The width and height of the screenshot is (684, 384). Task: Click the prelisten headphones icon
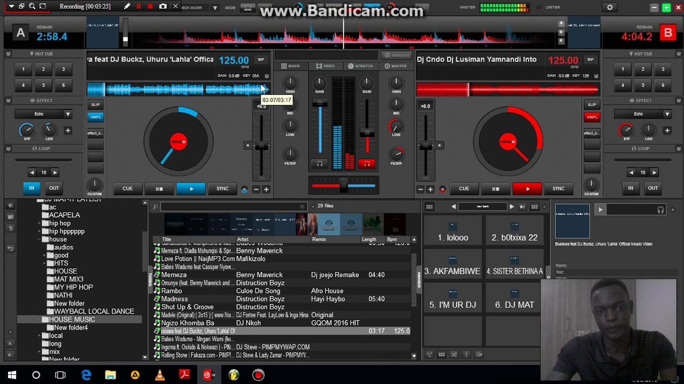[661, 210]
